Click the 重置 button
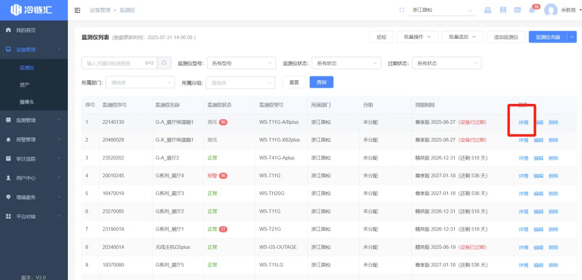 (294, 82)
